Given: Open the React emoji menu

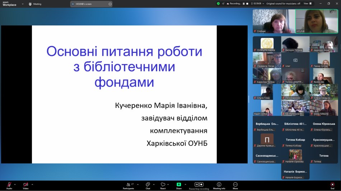Looking at the screenshot, I should [163, 185].
